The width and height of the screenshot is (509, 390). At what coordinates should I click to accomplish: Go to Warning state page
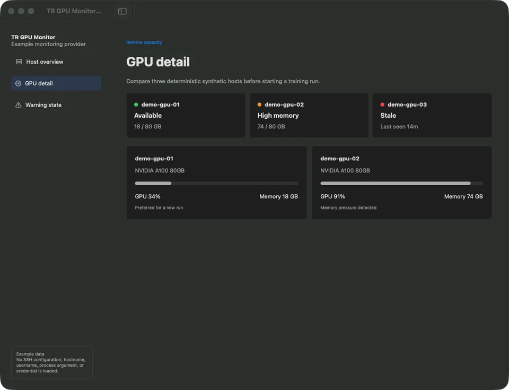(56, 105)
